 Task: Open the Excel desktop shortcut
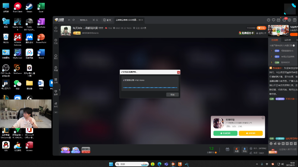click(41, 7)
